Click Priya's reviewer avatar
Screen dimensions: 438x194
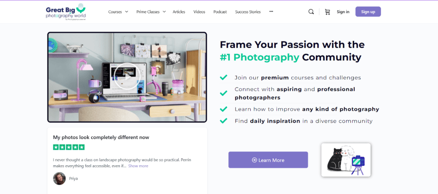(x=59, y=178)
